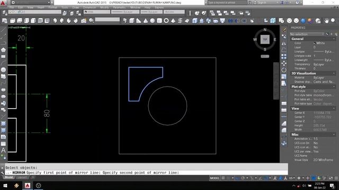
Task: Toggle snap mode in the status bar
Action: coord(228,178)
